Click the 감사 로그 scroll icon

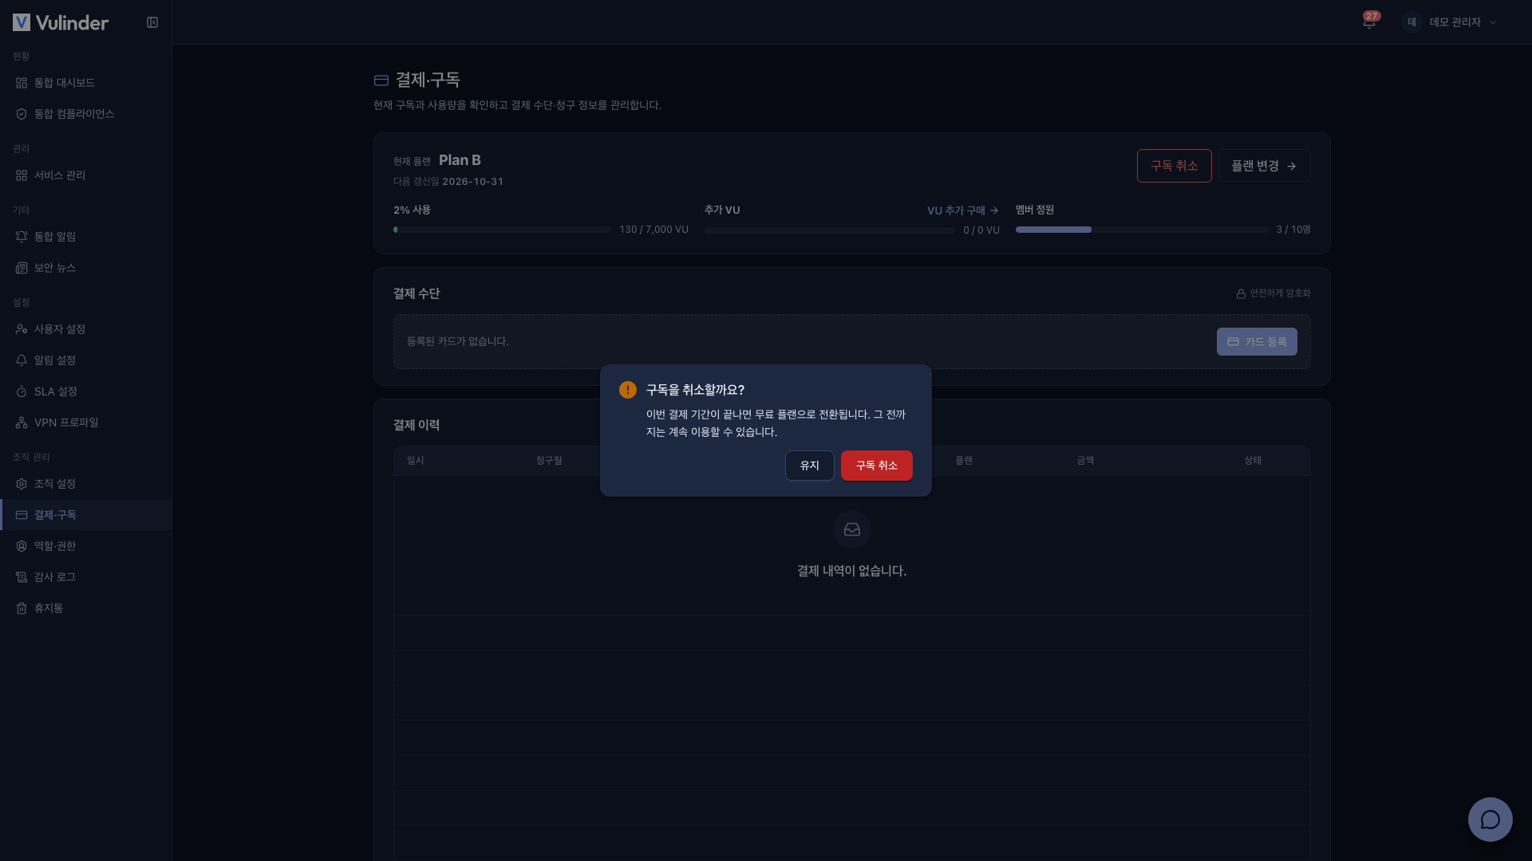pos(22,577)
